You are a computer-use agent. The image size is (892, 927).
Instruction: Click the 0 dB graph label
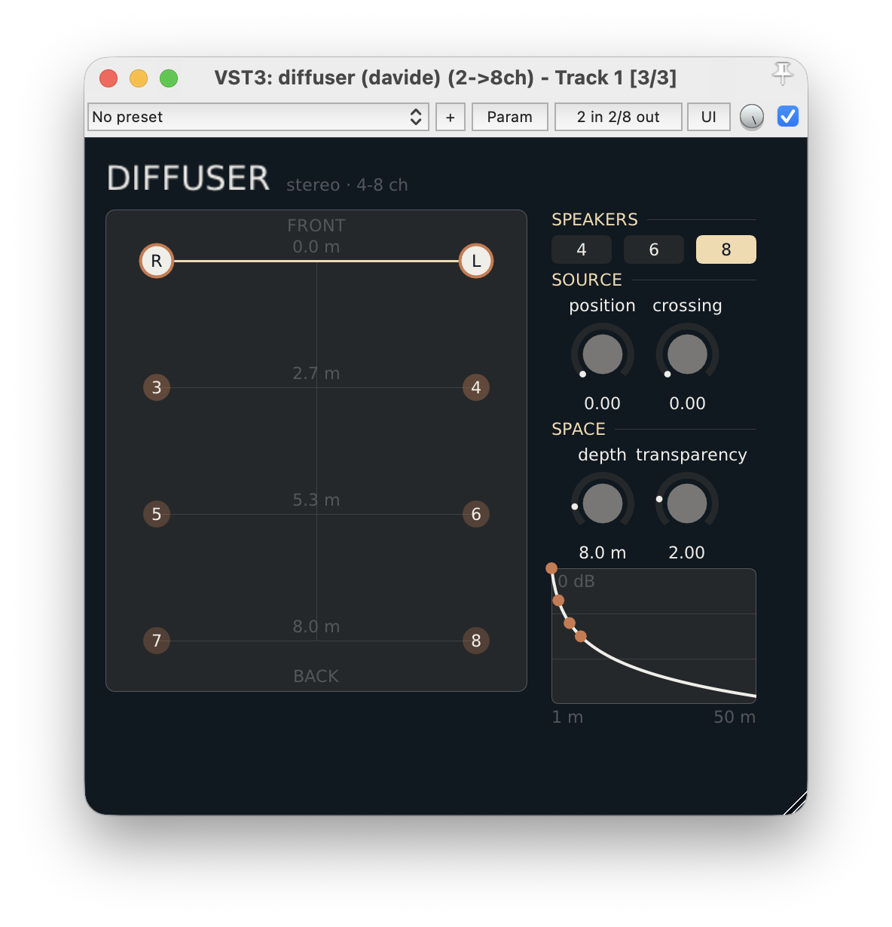click(577, 581)
